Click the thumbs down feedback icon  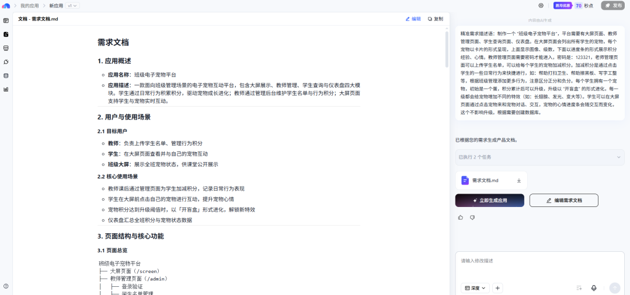472,217
